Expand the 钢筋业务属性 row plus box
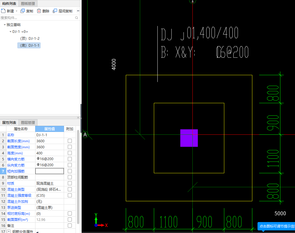This screenshot has height=233, width=295. point(9,231)
